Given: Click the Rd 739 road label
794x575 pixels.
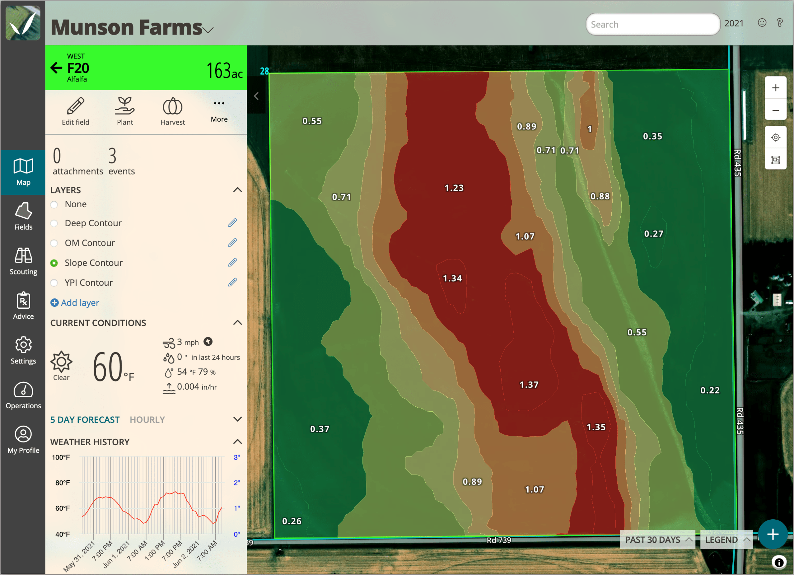Looking at the screenshot, I should [x=499, y=540].
